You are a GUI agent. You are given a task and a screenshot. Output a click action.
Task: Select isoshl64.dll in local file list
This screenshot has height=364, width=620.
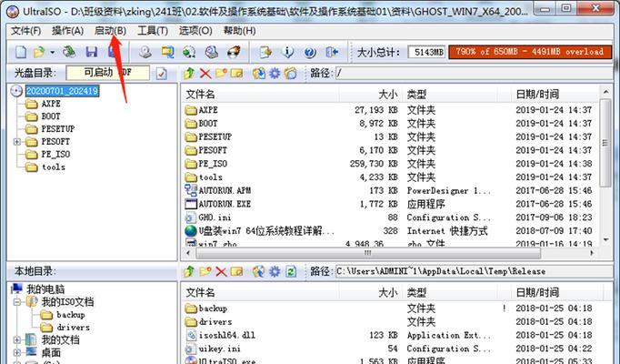click(x=227, y=336)
